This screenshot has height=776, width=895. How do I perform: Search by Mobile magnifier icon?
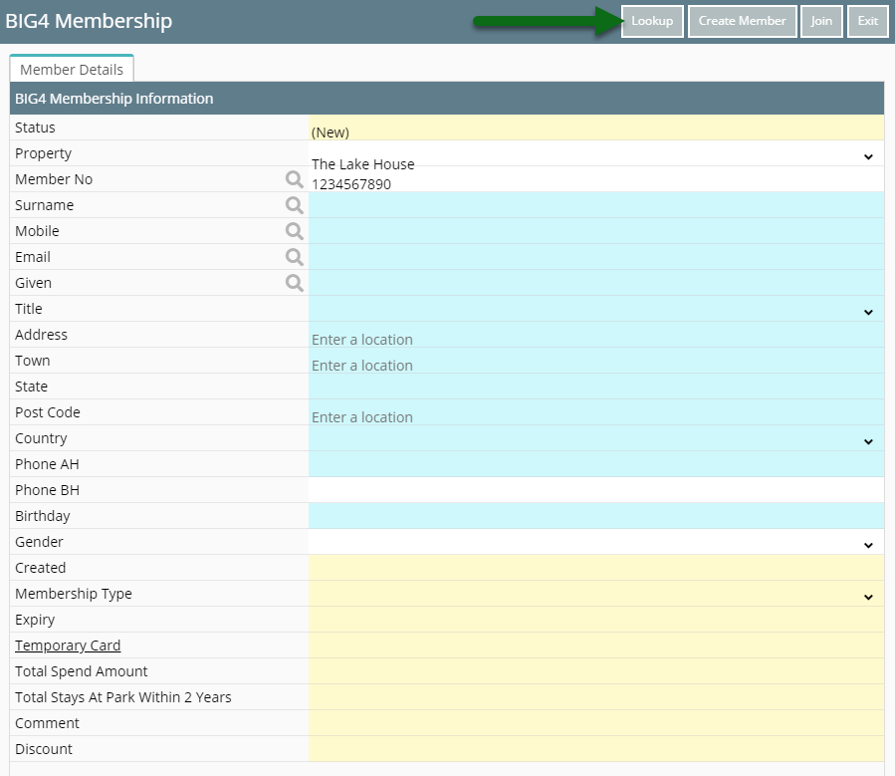tap(294, 231)
